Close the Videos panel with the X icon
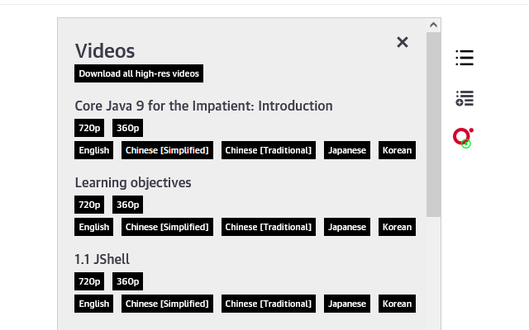 (403, 42)
